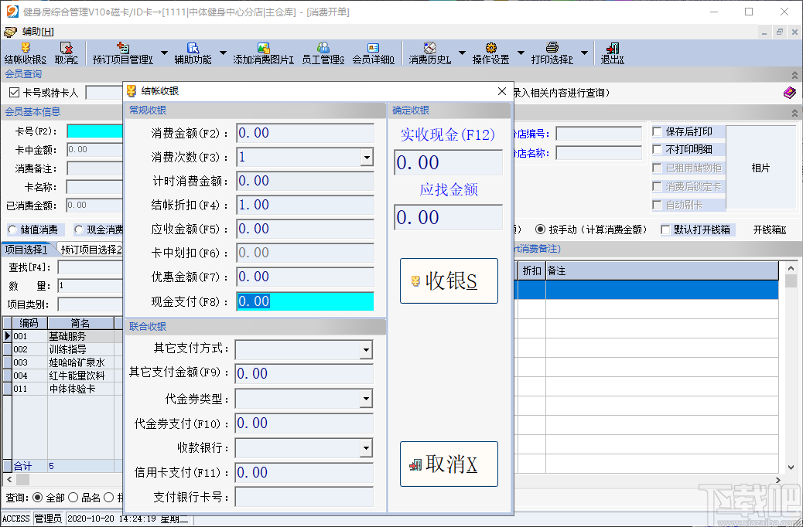Image resolution: width=803 pixels, height=527 pixels.
Task: Open the 其它支付方式 dropdown
Action: tap(364, 349)
